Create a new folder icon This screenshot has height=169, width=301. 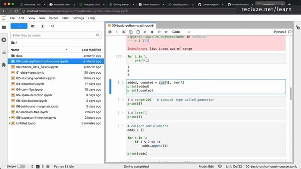[x=33, y=26]
